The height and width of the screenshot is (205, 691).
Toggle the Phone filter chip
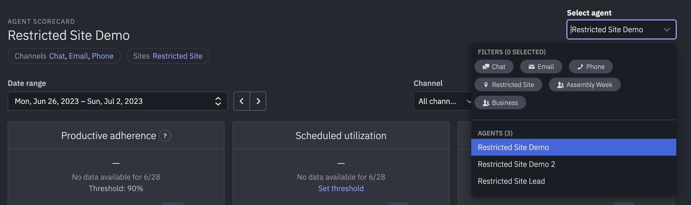point(591,67)
